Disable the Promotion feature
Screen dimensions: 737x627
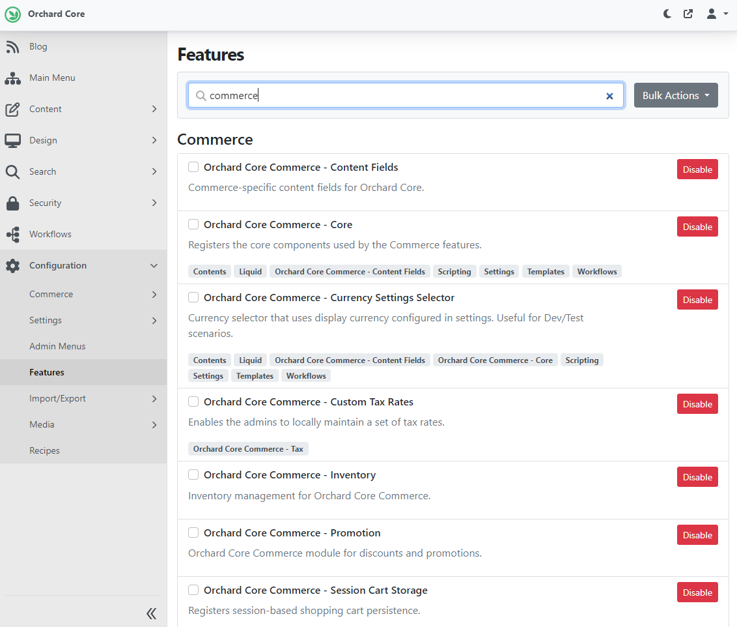pos(697,535)
